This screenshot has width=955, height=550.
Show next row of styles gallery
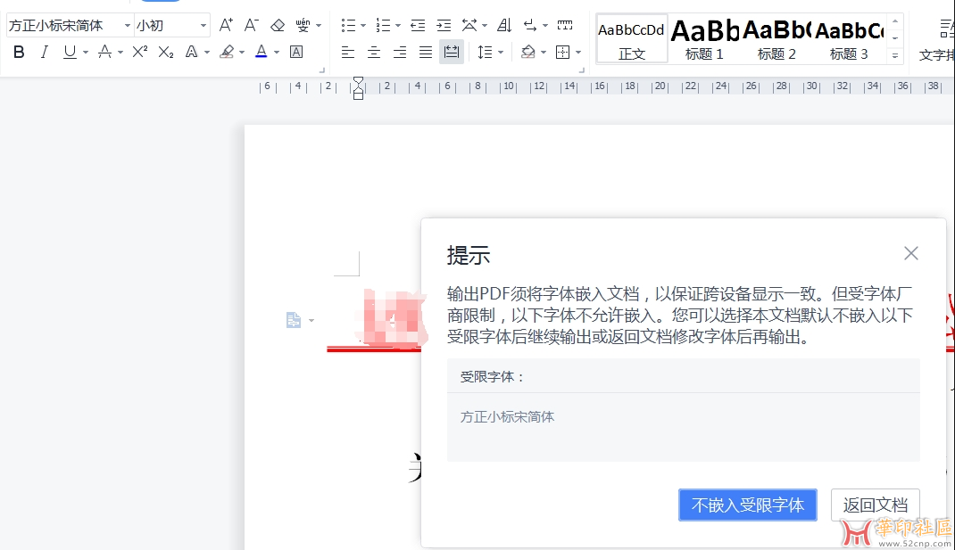(894, 37)
